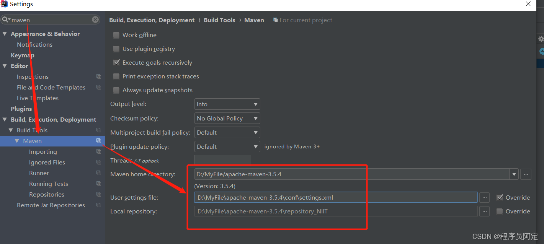
Task: Click project-level icon next to Build Tools
Action: 99,130
